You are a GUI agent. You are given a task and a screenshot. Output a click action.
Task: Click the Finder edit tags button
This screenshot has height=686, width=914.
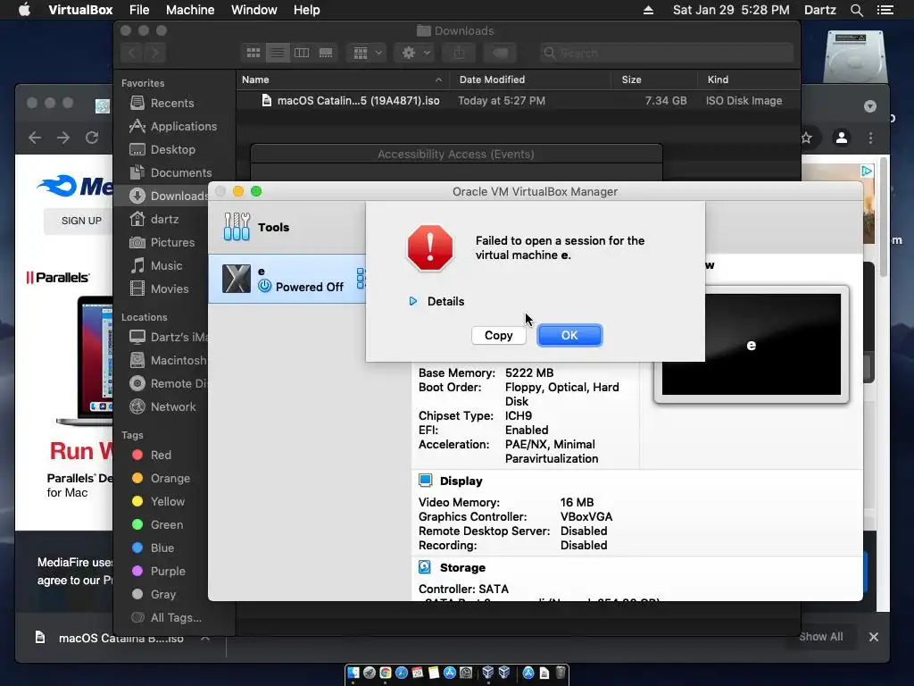(x=500, y=53)
